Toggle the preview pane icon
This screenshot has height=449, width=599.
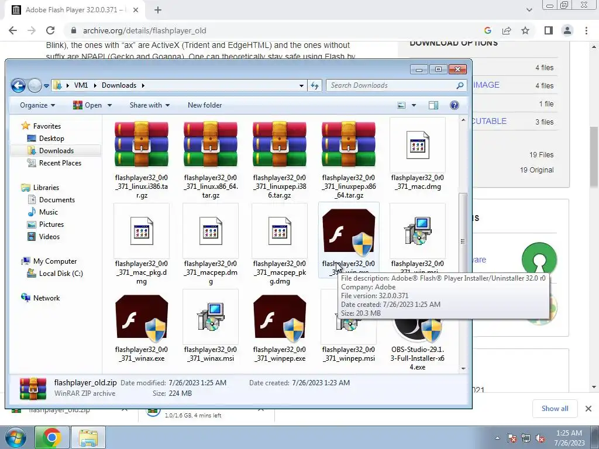433,105
